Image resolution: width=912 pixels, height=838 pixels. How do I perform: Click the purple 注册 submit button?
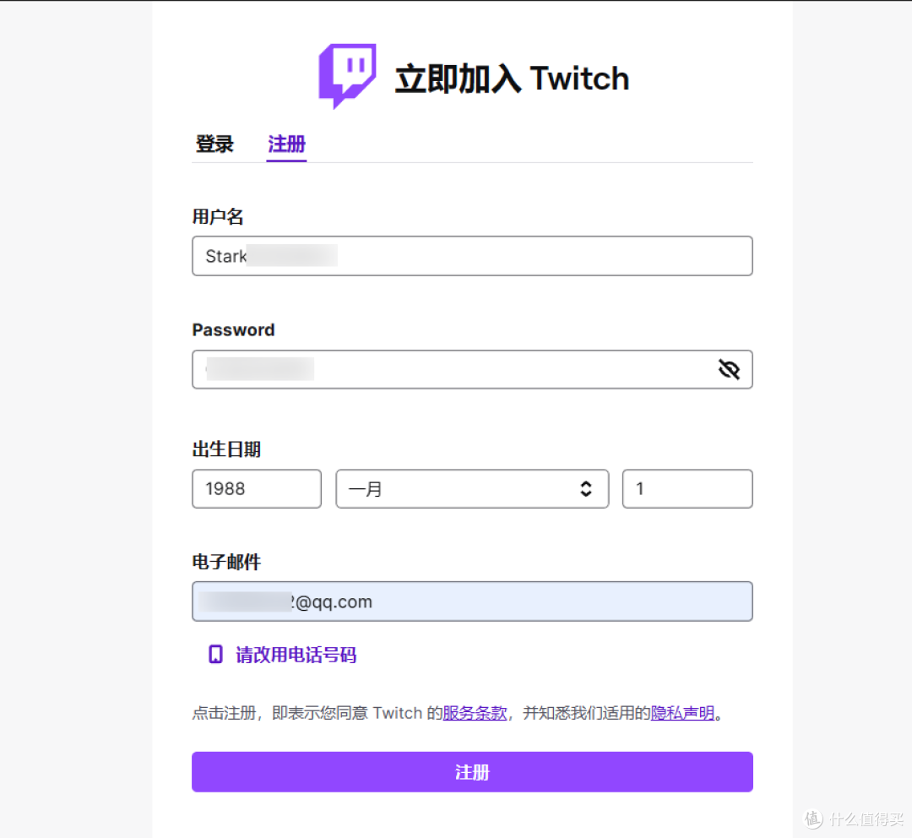coord(472,772)
